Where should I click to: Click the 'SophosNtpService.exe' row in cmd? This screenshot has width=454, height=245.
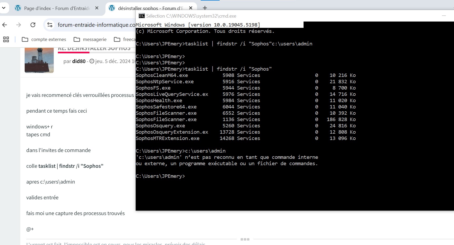[x=246, y=82]
